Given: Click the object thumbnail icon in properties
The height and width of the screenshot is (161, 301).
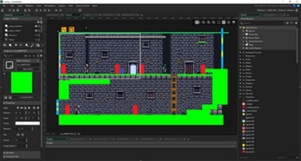Looking at the screenshot, I should pyautogui.click(x=9, y=65).
